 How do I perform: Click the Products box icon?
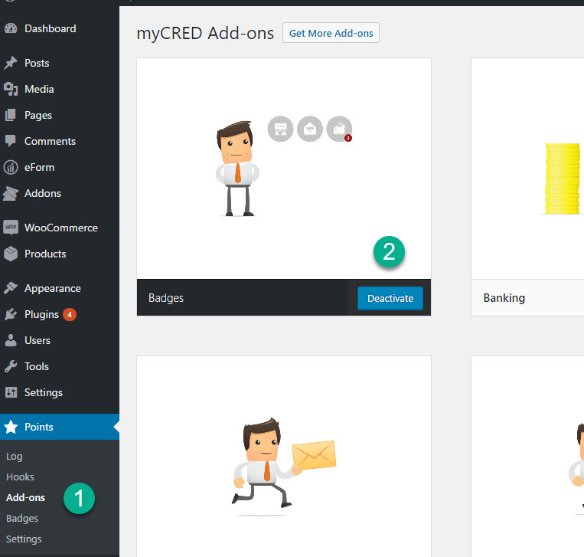pyautogui.click(x=11, y=254)
